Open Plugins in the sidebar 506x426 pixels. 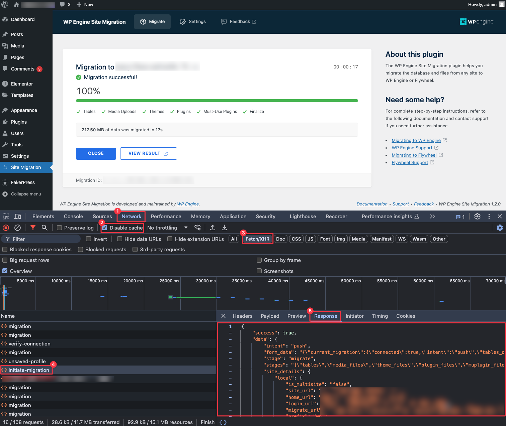tap(19, 122)
